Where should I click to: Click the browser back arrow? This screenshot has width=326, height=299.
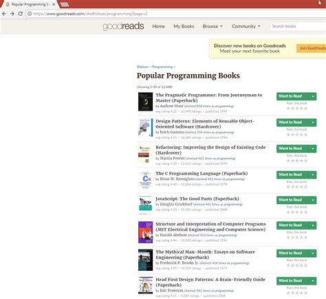click(x=4, y=14)
